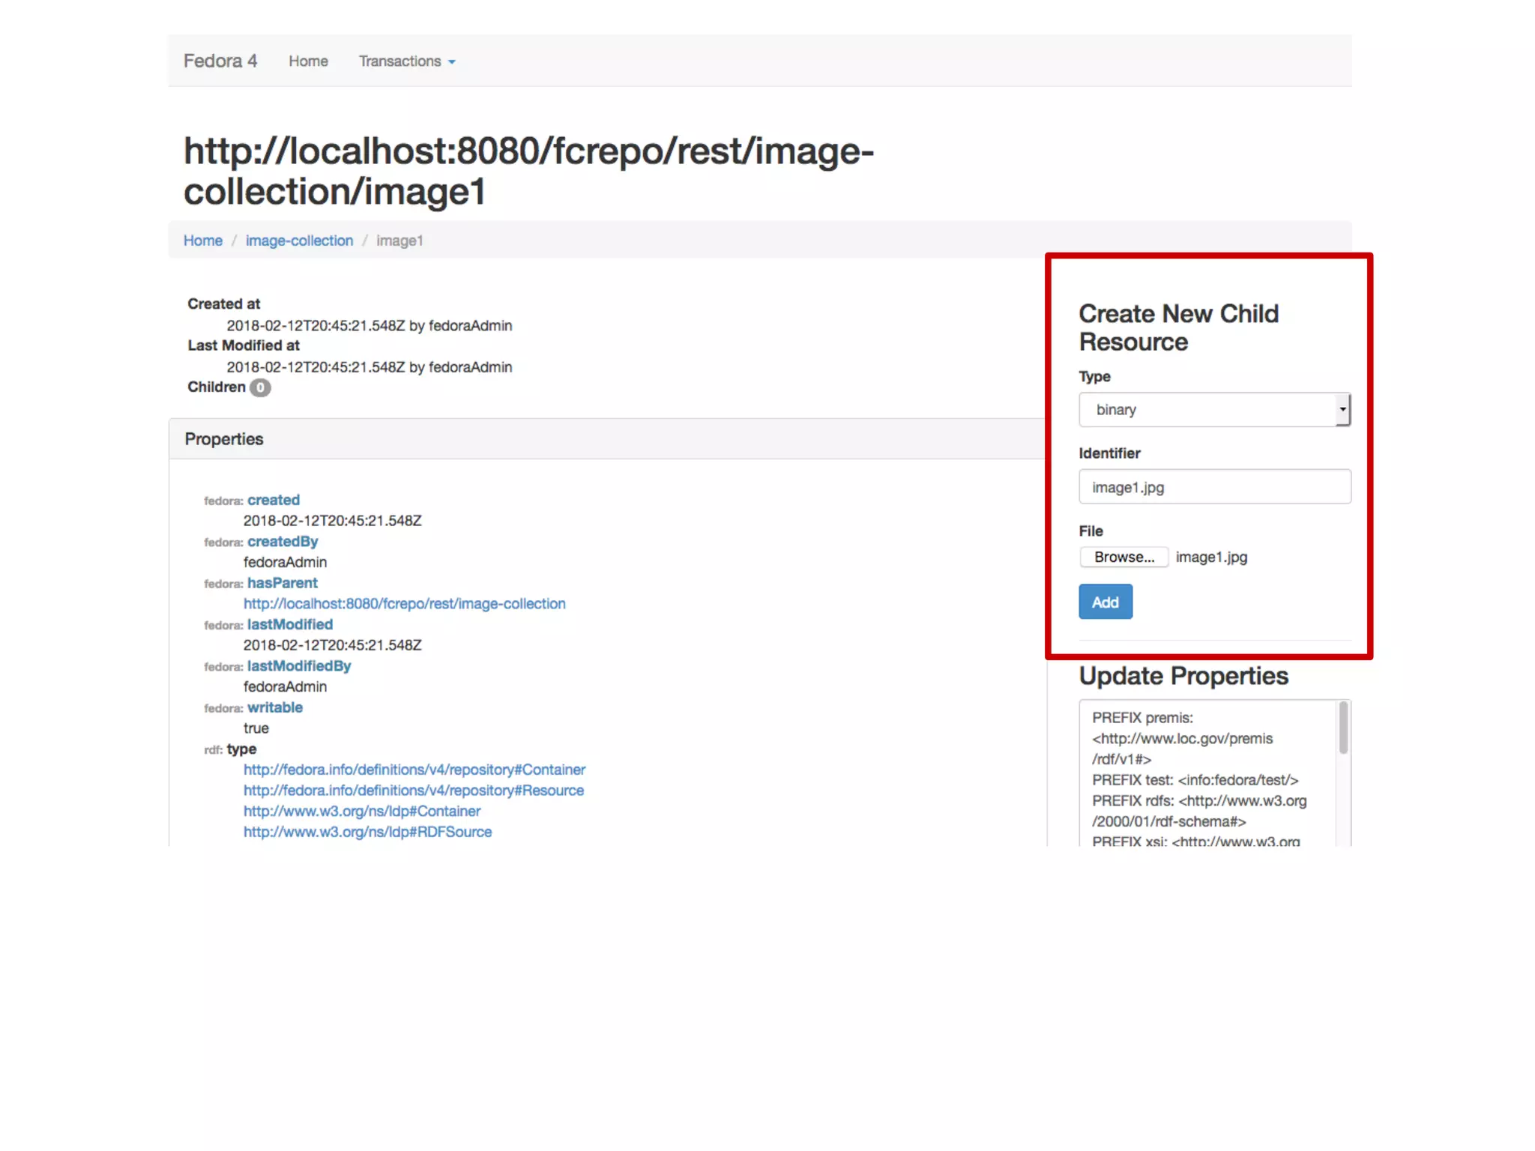Click the Fedora 4 brand link

tap(220, 61)
